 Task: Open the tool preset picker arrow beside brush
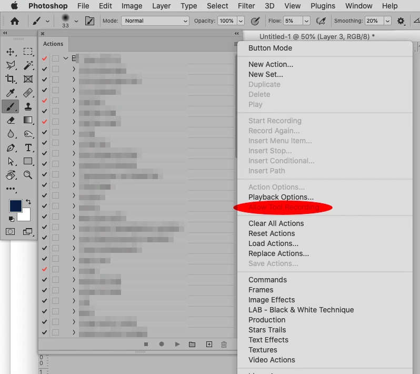coord(47,21)
